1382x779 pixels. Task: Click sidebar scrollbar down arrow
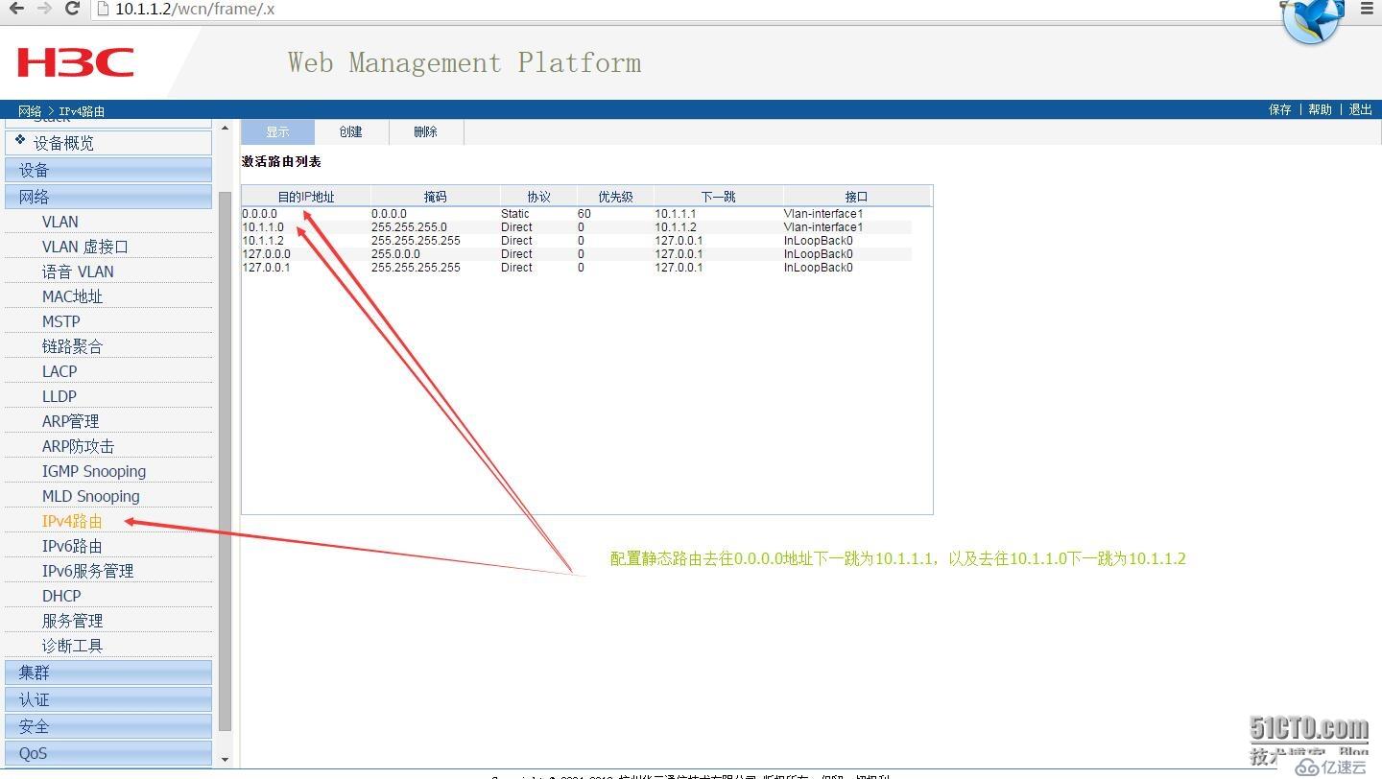226,760
